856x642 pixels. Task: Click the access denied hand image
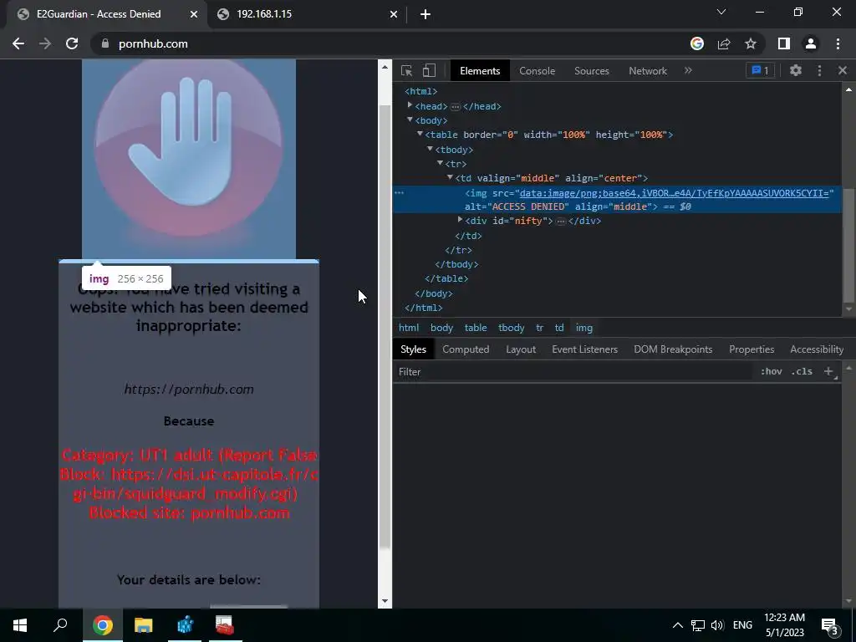[x=189, y=159]
